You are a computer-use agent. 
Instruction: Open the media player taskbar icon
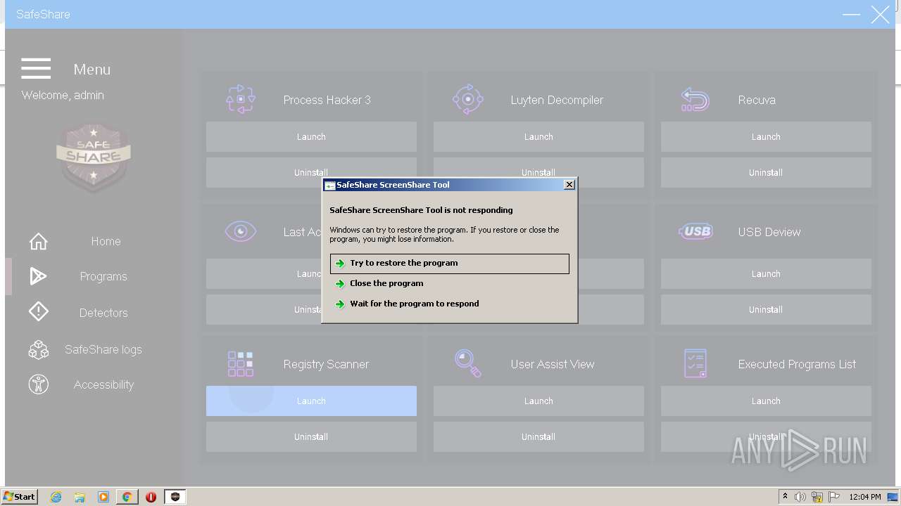click(103, 497)
